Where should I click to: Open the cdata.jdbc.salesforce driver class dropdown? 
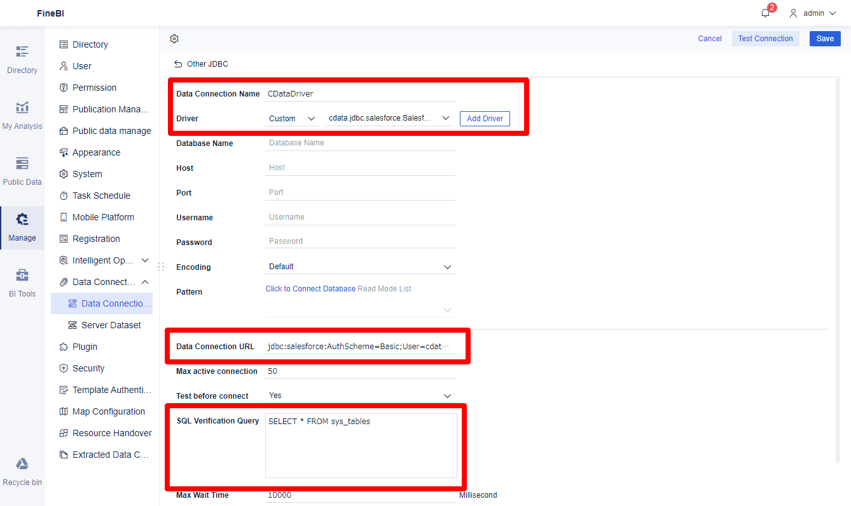389,119
